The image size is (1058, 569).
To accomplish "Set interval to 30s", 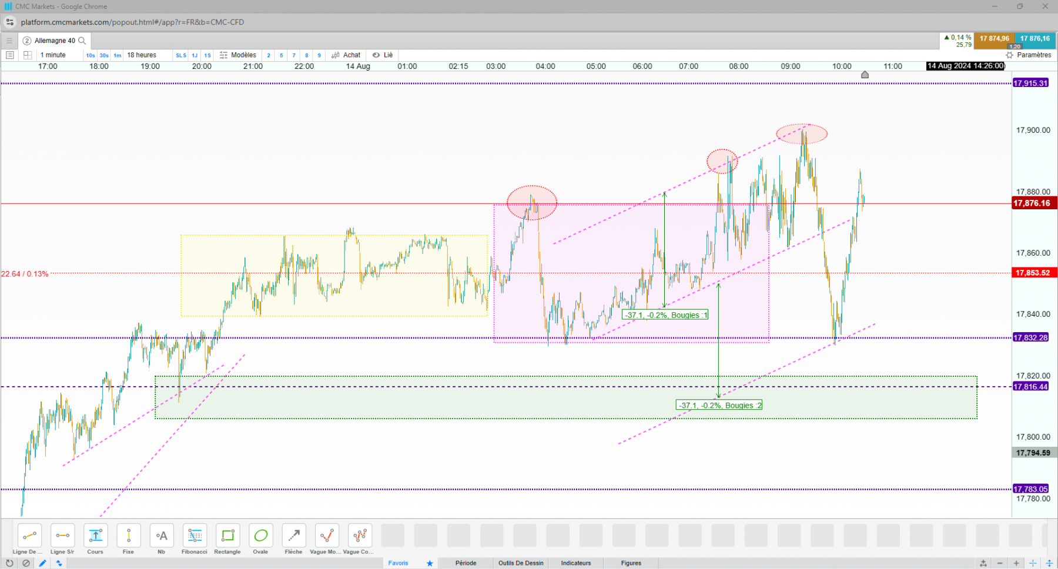I will tap(104, 55).
